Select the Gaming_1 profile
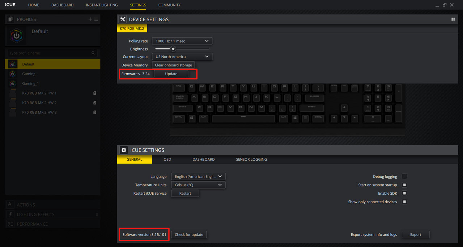Screen dimensions: 463x247 tap(52, 83)
